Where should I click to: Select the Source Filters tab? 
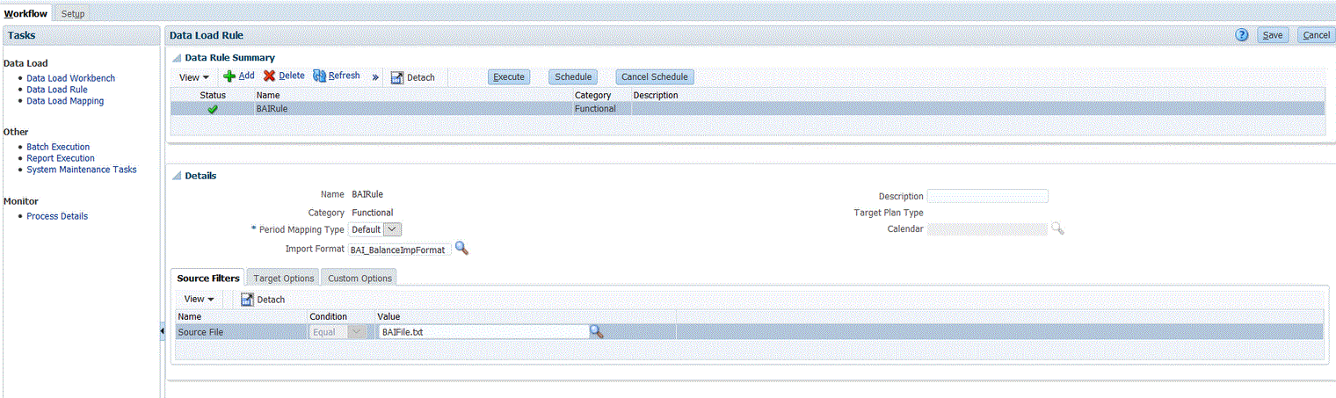click(x=208, y=278)
